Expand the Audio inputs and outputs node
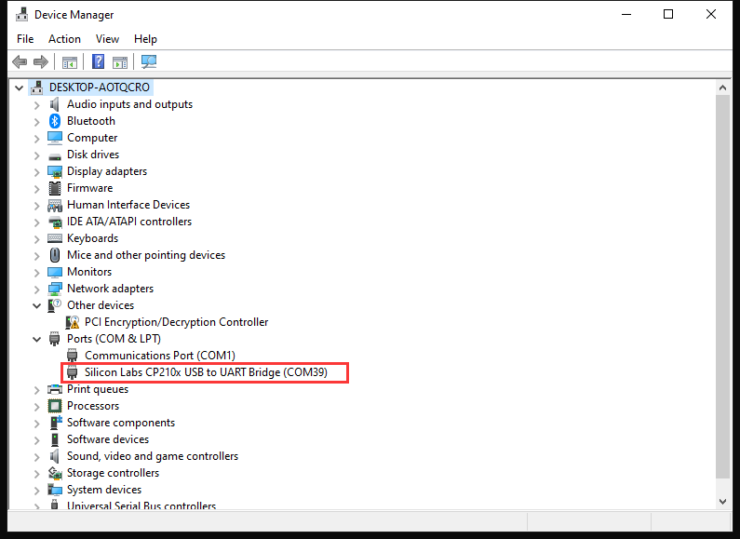The height and width of the screenshot is (539, 740). coord(37,105)
